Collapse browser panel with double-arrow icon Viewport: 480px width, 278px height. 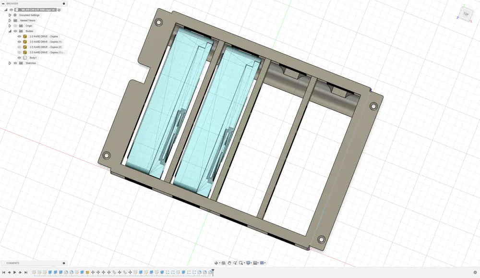pos(3,4)
